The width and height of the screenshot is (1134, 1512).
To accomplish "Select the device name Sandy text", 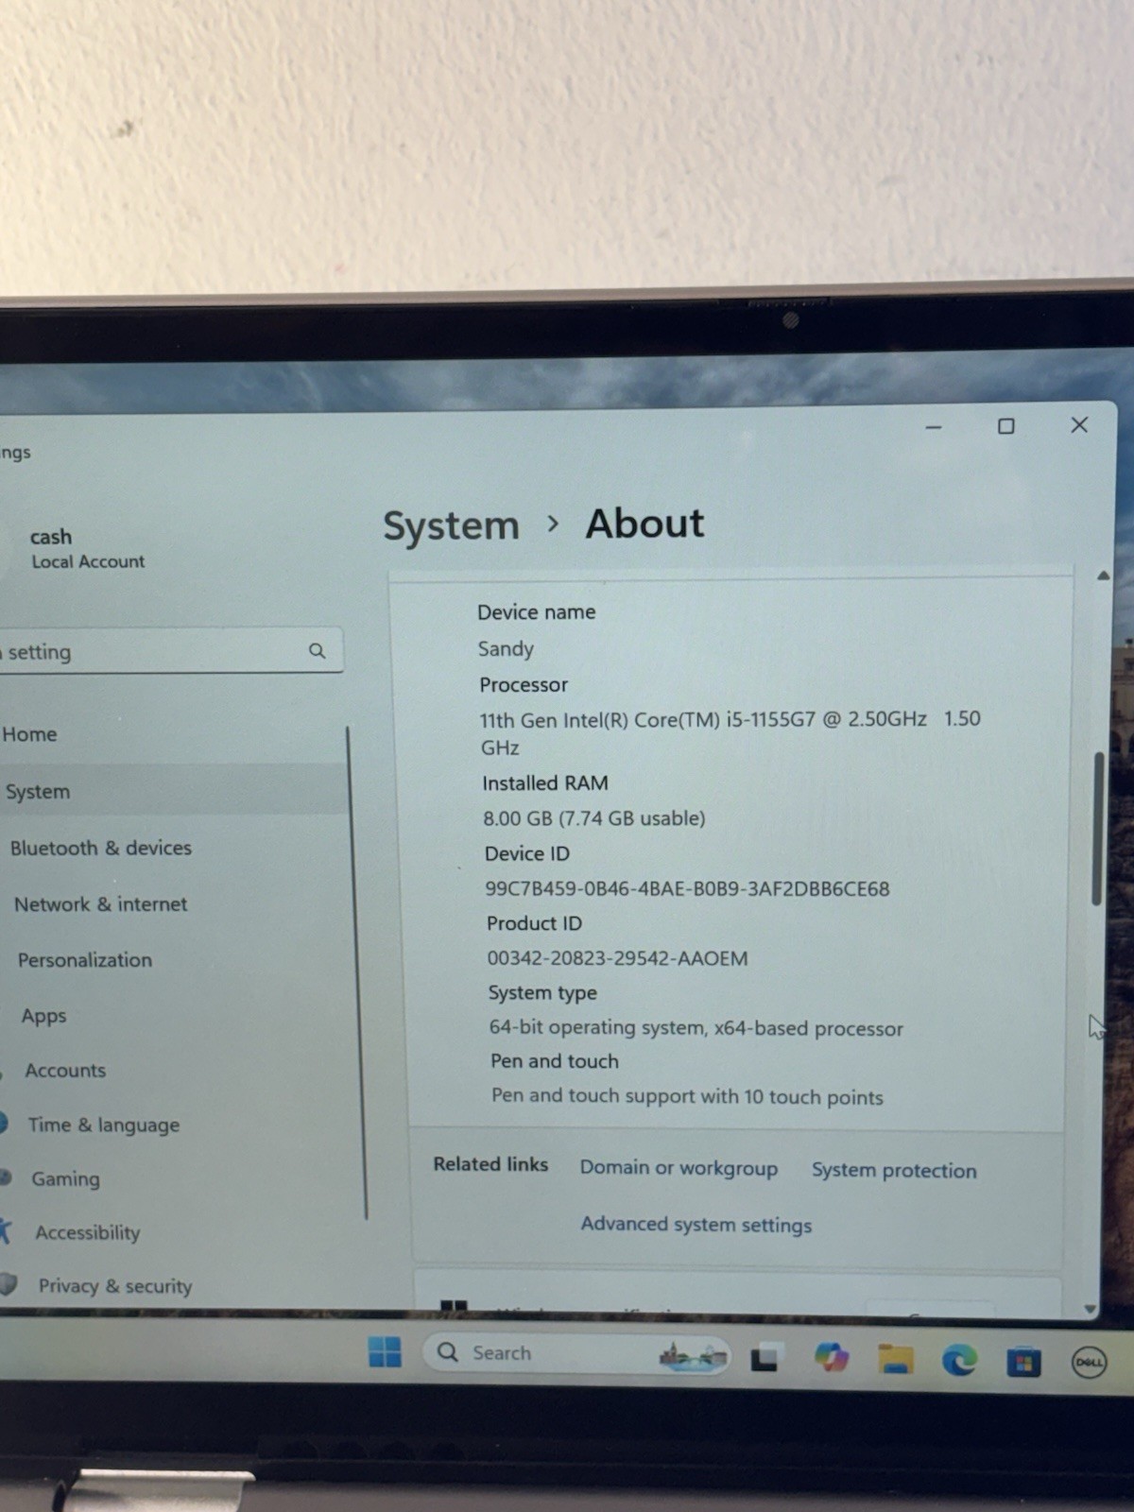I will [x=506, y=648].
